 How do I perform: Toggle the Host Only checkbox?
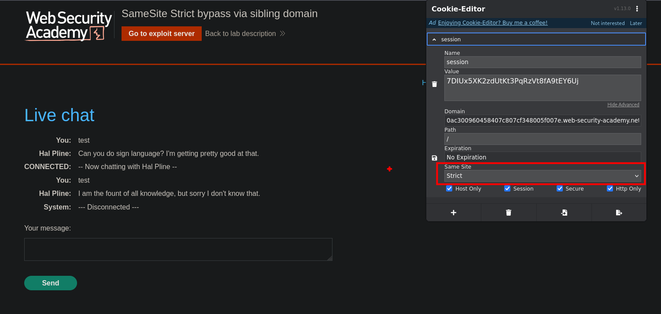(x=449, y=188)
